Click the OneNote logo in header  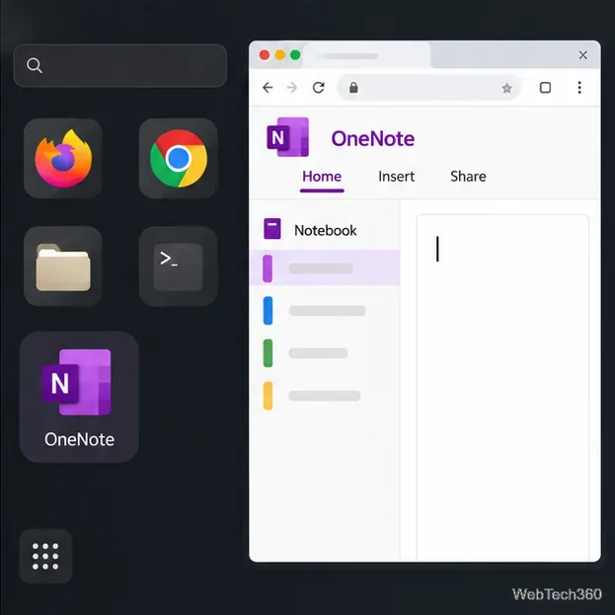point(288,137)
